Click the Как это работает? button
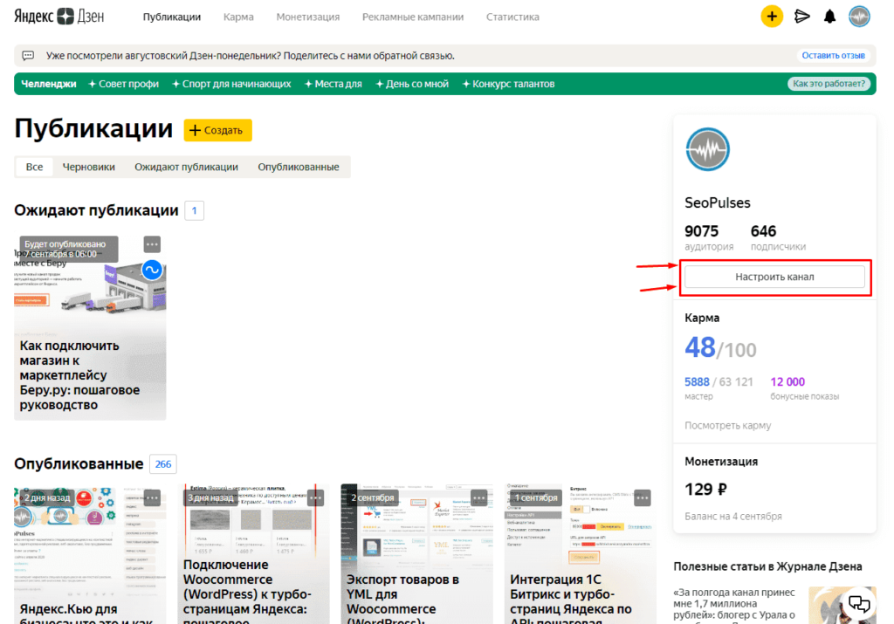 pos(829,84)
